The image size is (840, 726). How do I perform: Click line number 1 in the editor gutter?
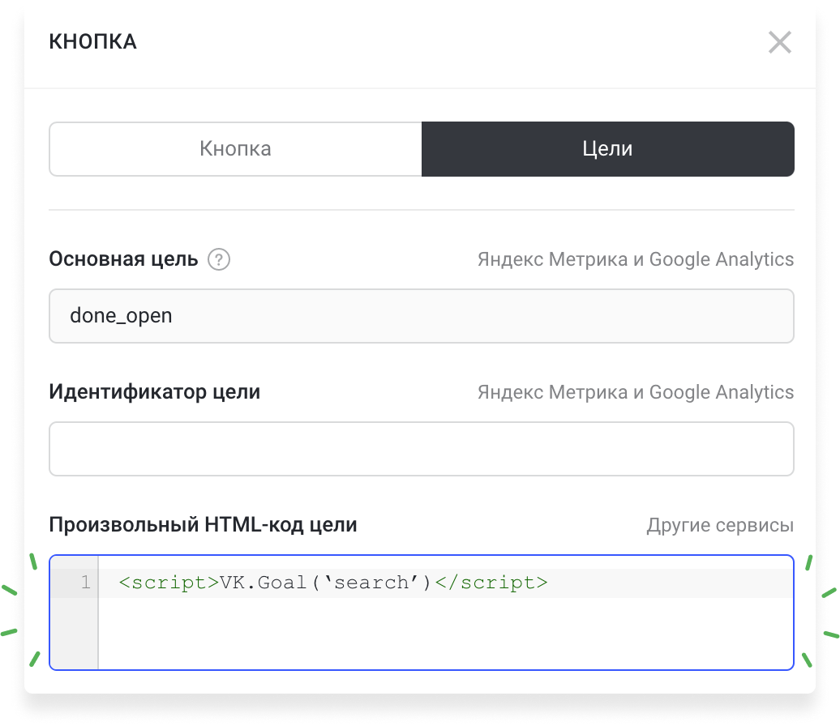coord(86,583)
